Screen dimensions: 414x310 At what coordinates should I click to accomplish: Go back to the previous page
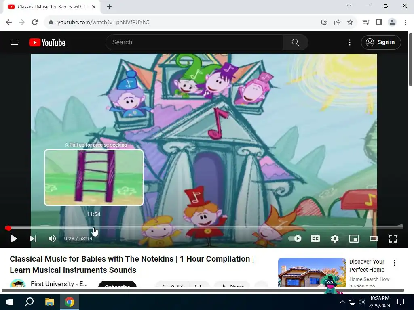point(9,22)
